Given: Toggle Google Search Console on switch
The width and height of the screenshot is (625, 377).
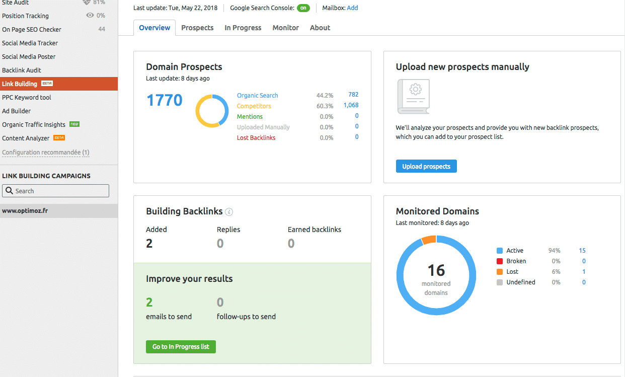Looking at the screenshot, I should [303, 8].
